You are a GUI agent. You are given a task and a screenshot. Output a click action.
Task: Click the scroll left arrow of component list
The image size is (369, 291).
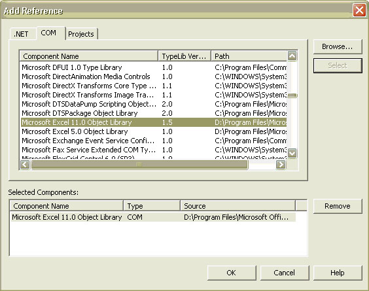click(x=25, y=164)
